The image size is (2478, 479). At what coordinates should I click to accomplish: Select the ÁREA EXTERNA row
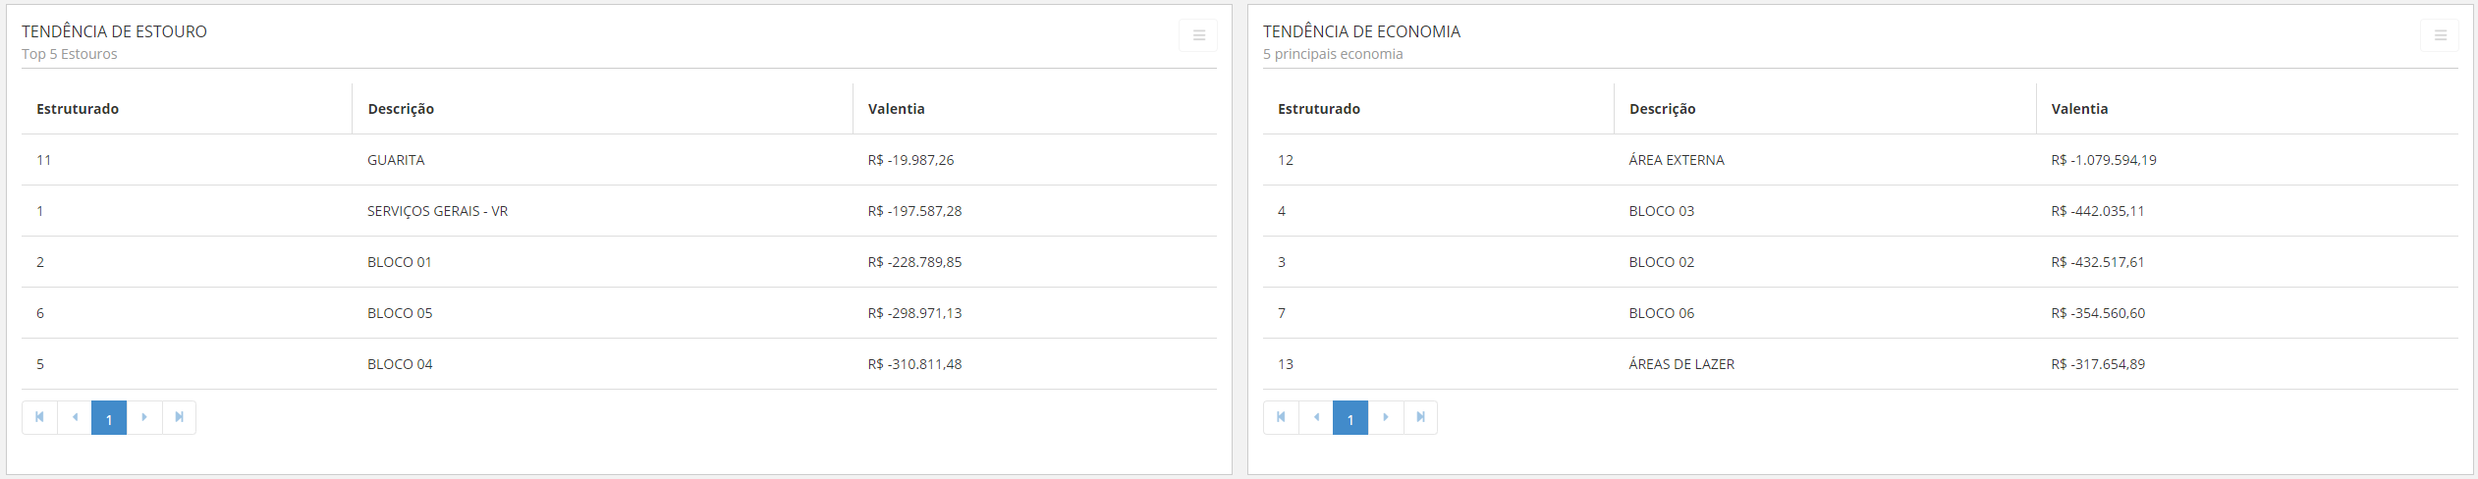1677,160
